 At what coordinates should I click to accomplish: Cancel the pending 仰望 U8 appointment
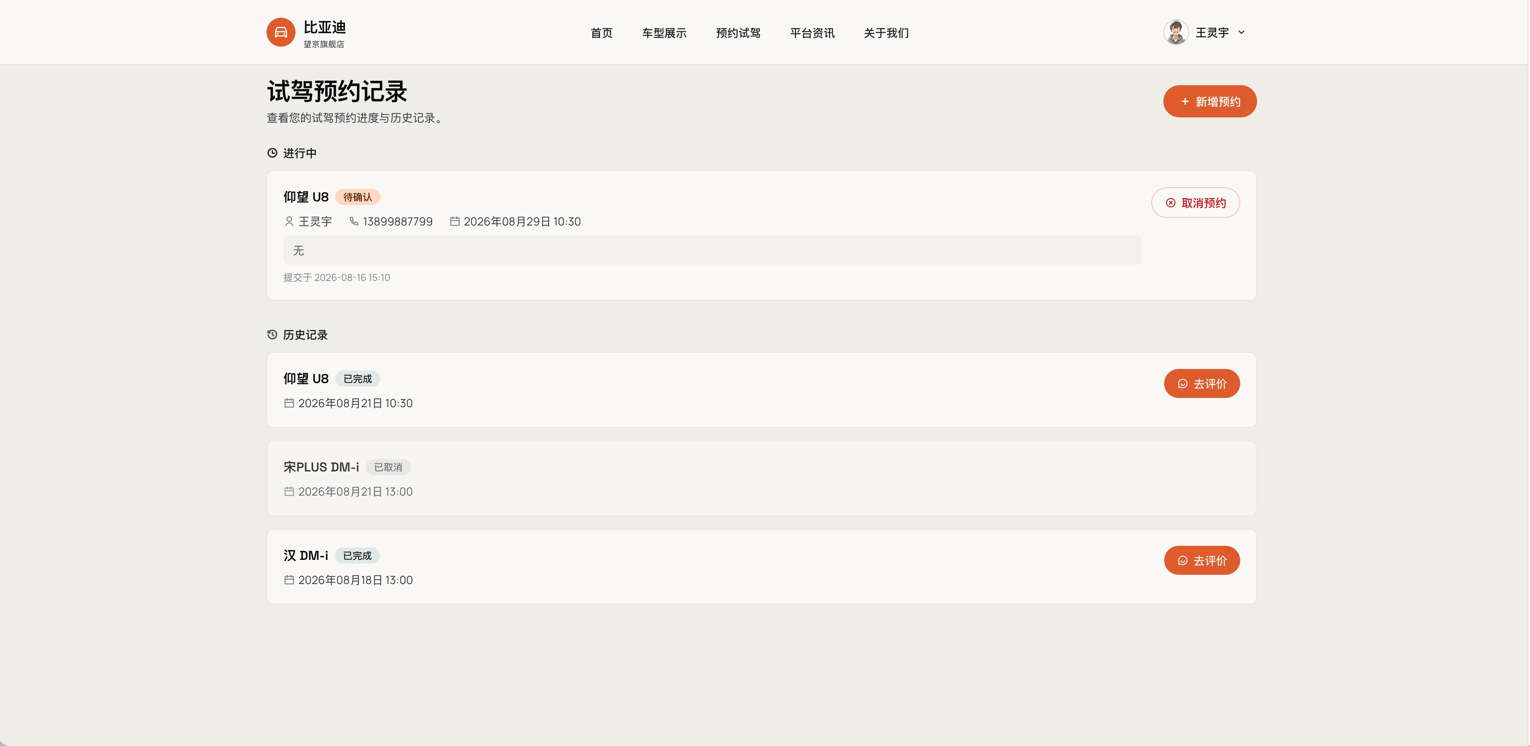(1196, 203)
